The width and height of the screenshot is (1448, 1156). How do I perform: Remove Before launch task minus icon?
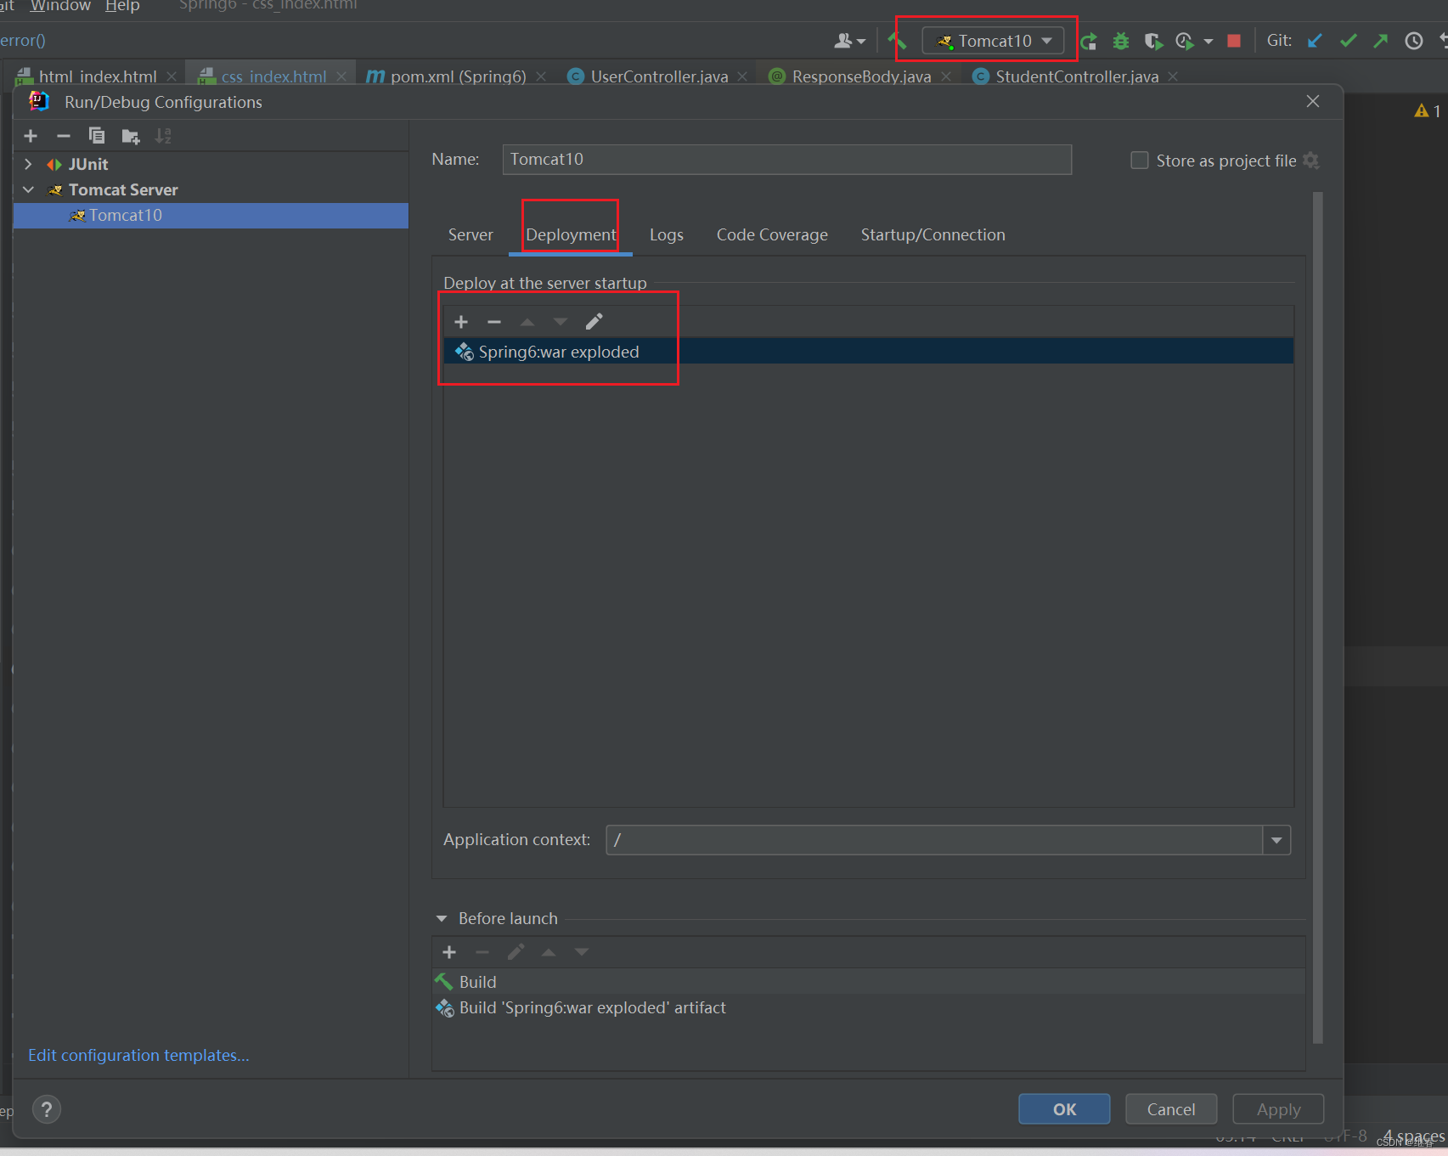[482, 952]
